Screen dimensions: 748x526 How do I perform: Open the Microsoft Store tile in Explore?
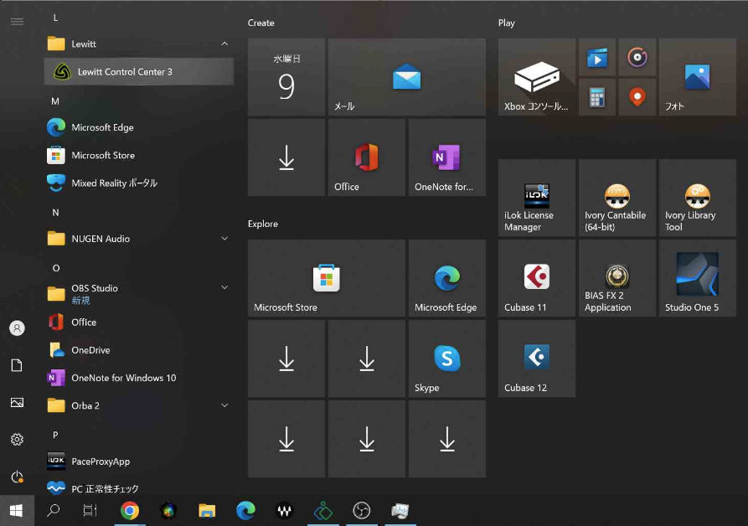(x=327, y=278)
